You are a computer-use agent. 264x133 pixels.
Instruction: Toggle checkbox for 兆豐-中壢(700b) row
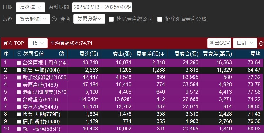(x=19, y=70)
